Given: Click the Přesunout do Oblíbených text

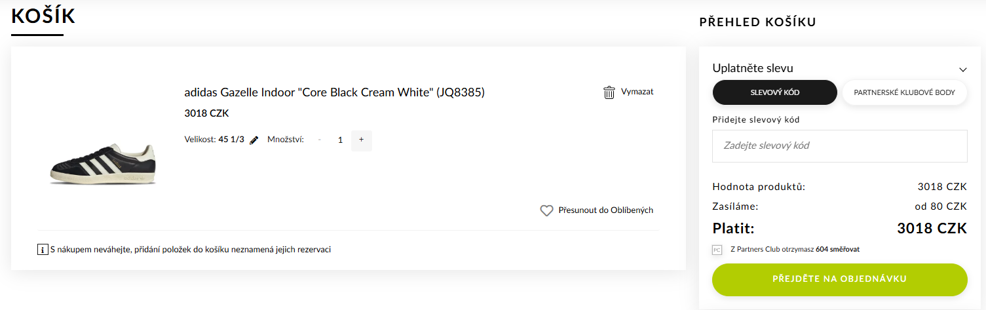Looking at the screenshot, I should click(x=605, y=210).
